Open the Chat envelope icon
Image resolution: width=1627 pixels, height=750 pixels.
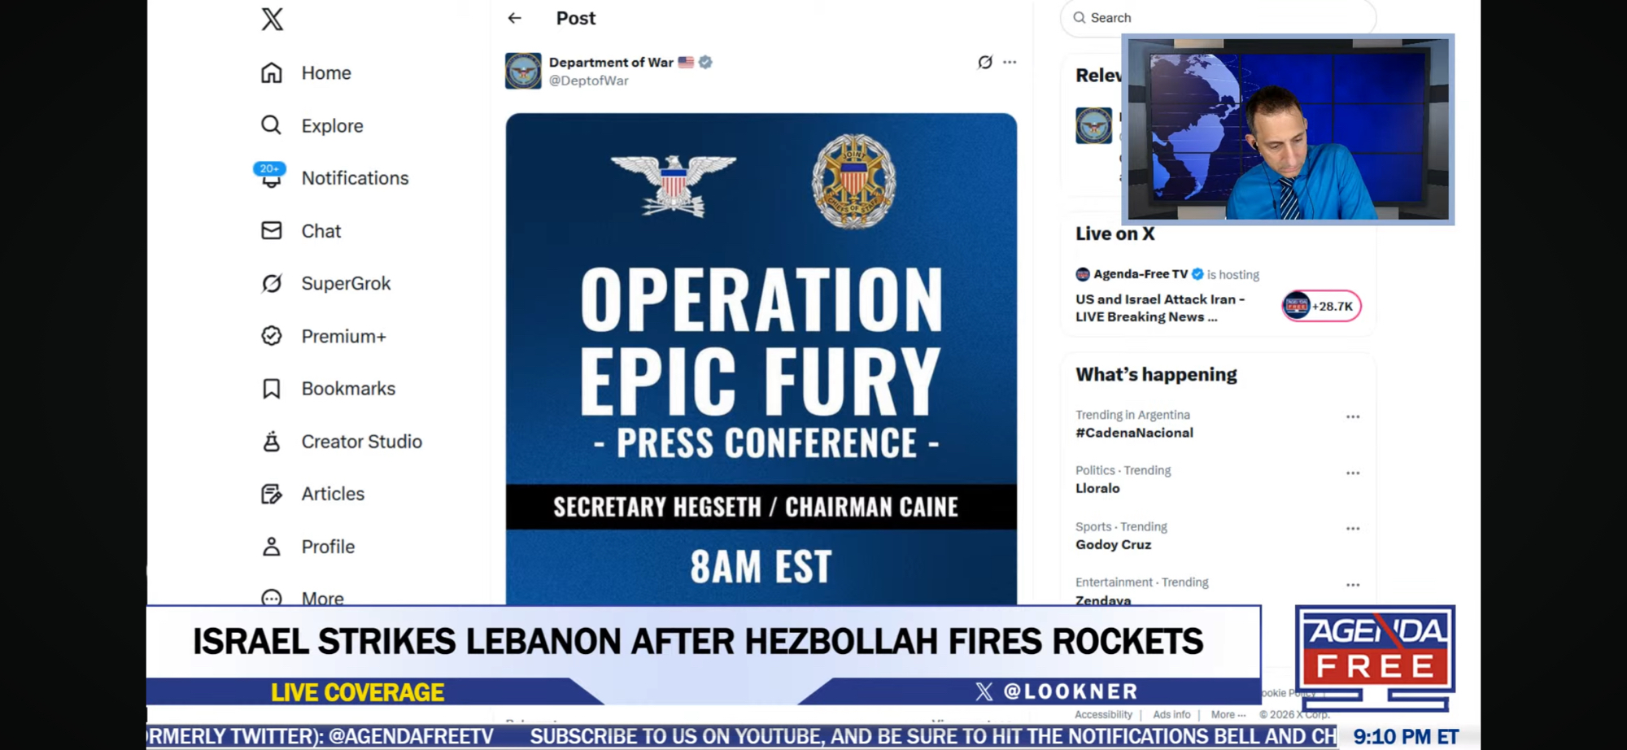point(272,230)
